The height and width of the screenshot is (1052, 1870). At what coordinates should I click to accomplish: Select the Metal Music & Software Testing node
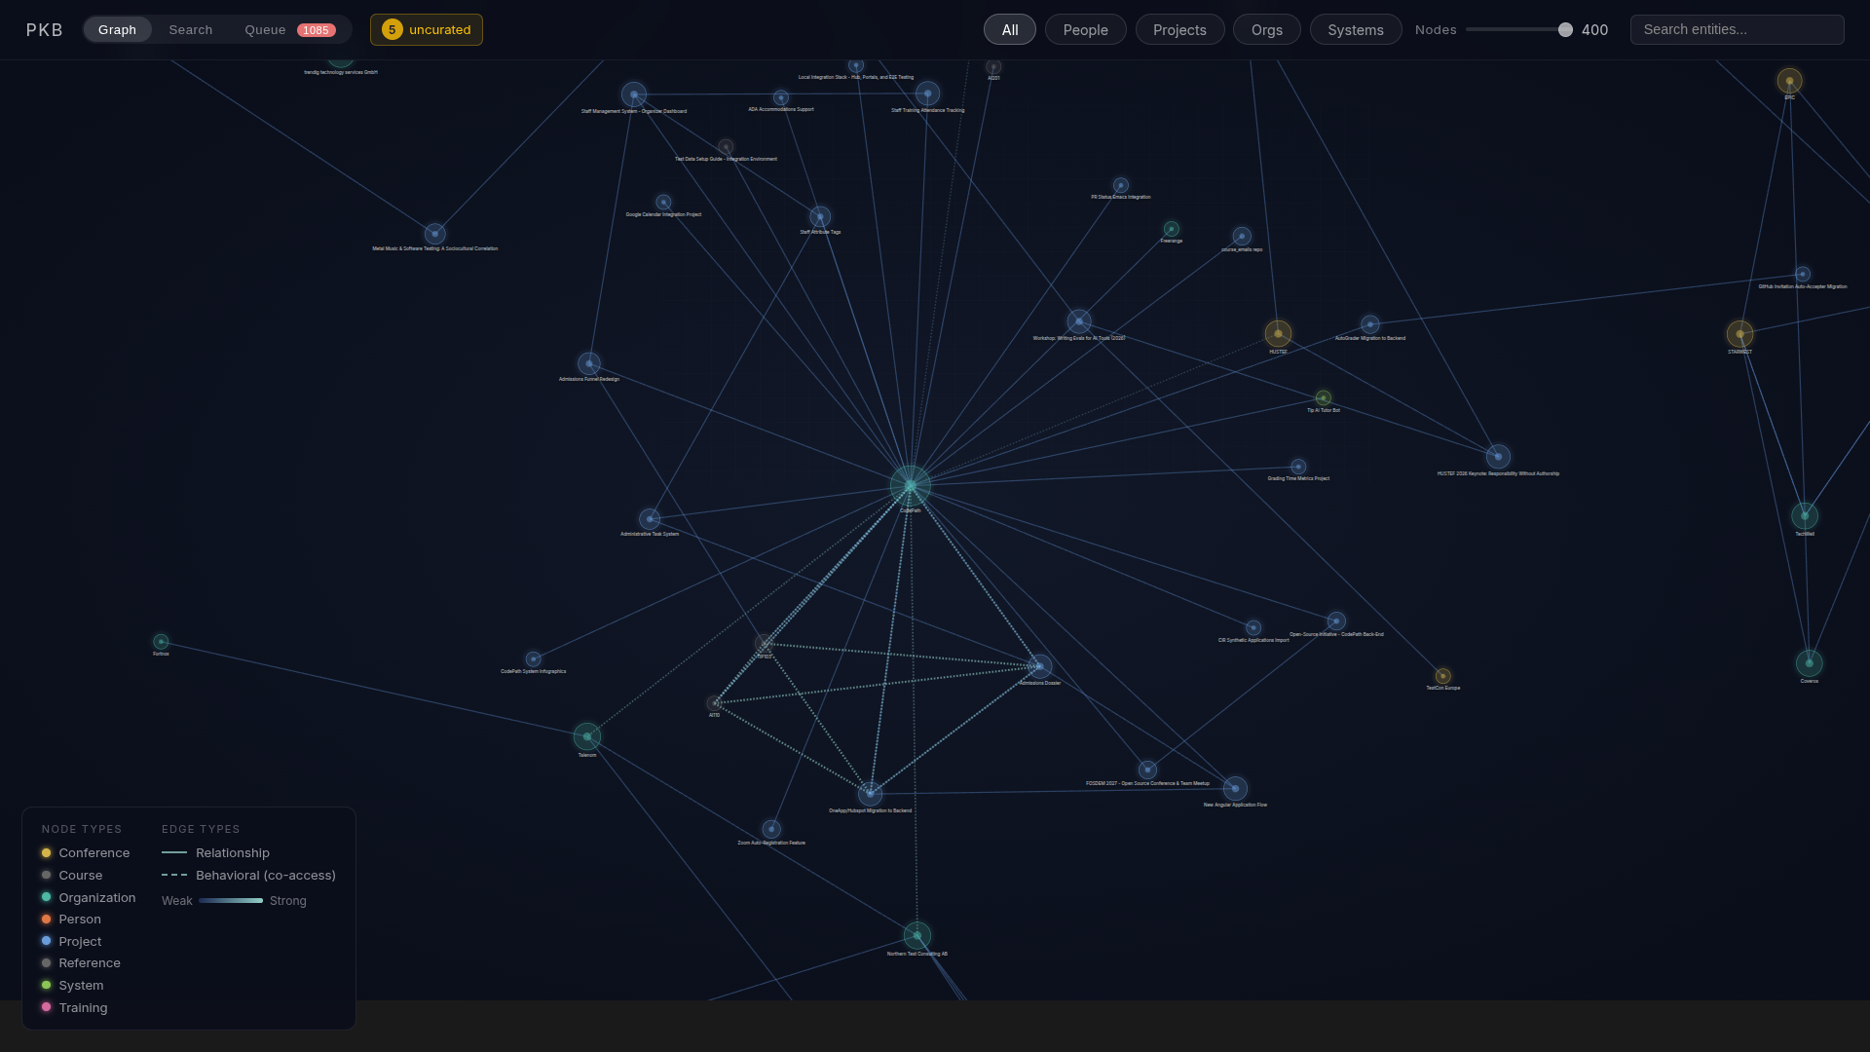[x=435, y=234]
